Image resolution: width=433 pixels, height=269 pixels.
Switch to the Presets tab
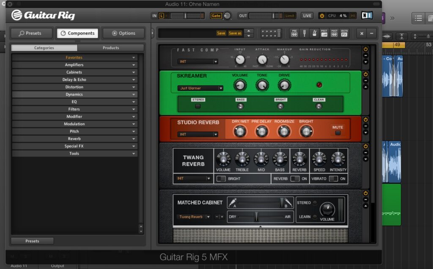point(31,33)
